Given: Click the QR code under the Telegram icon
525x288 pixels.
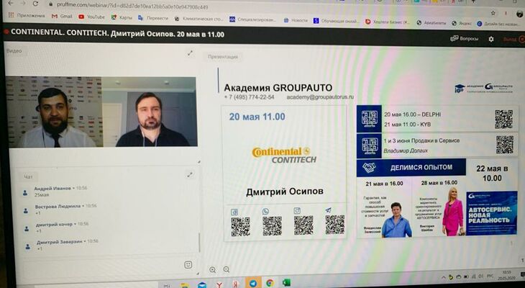Looking at the screenshot, I should 335,225.
